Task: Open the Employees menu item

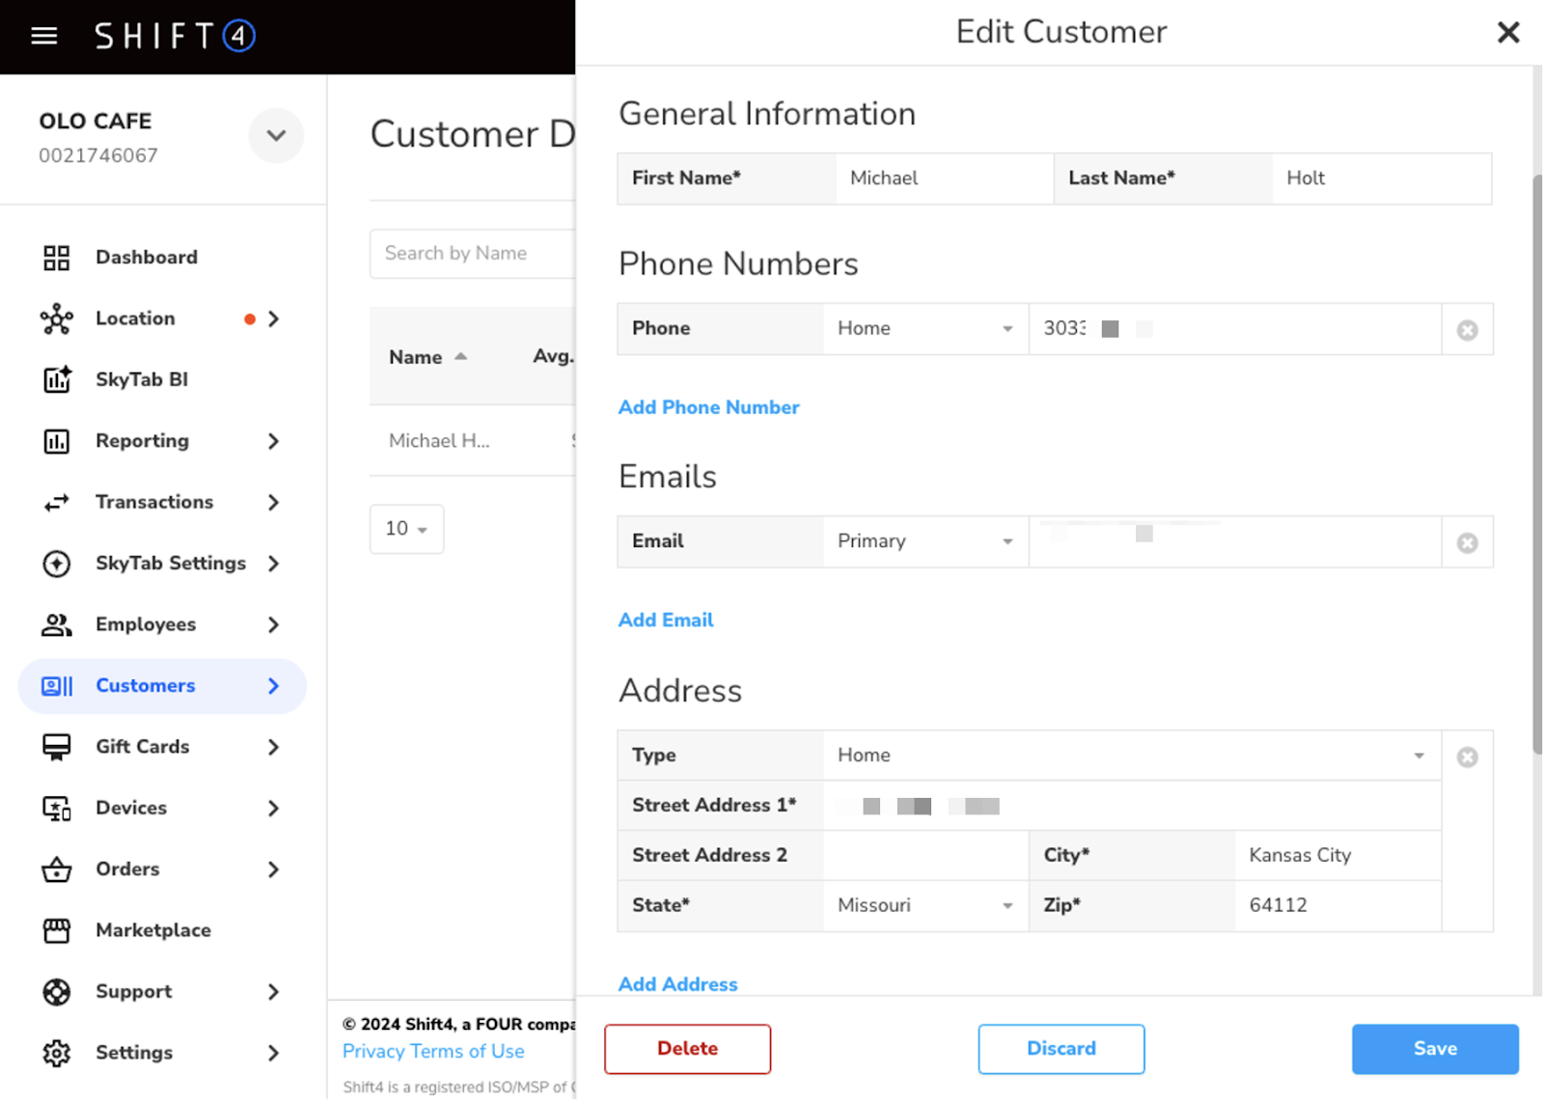Action: (146, 624)
